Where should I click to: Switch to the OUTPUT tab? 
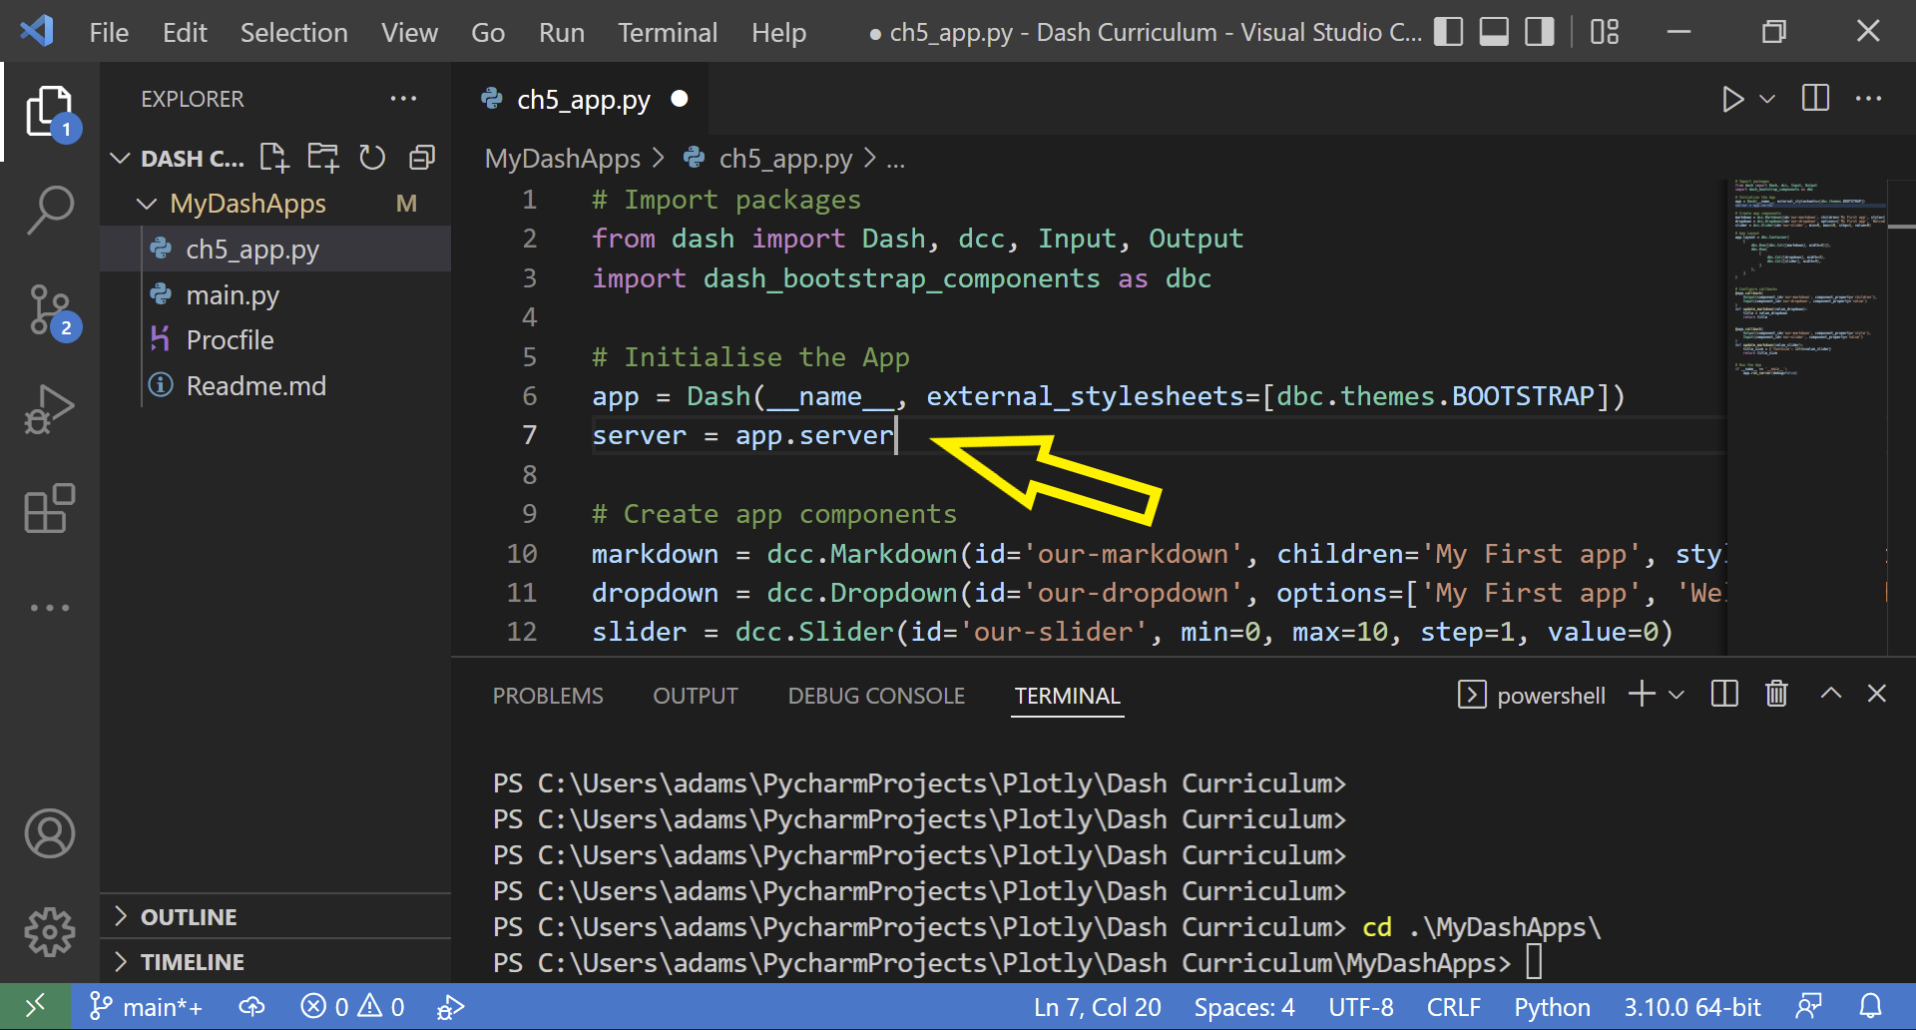coord(696,696)
